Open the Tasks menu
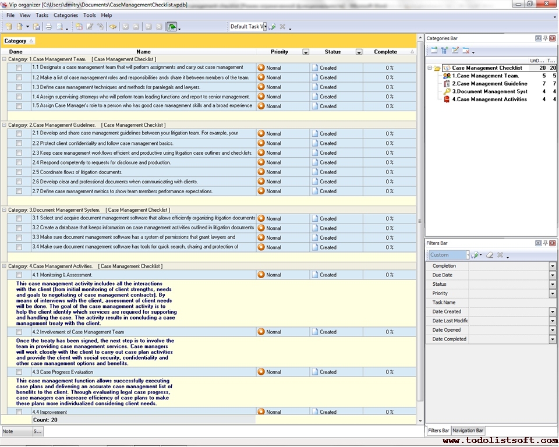This screenshot has height=447, width=559. 42,15
